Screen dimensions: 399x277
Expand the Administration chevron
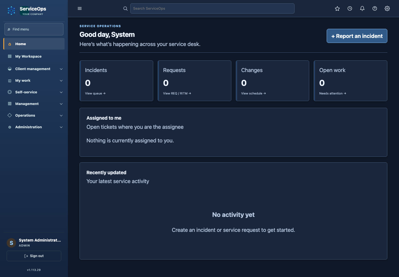click(61, 127)
